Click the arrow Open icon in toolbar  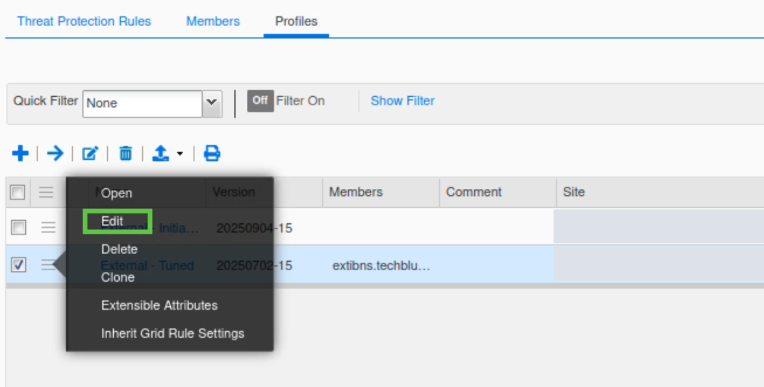(x=55, y=153)
